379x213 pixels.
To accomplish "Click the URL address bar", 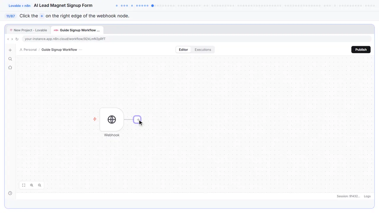I will 197,39.
